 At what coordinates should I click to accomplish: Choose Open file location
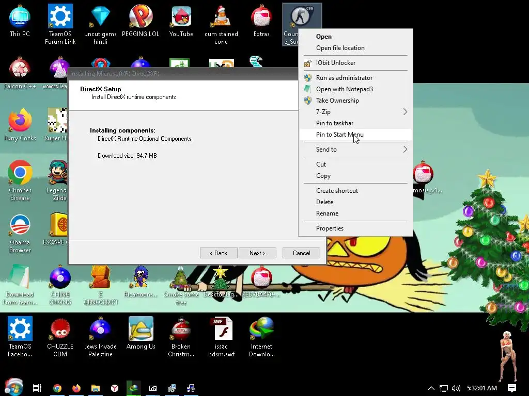[x=355, y=48]
